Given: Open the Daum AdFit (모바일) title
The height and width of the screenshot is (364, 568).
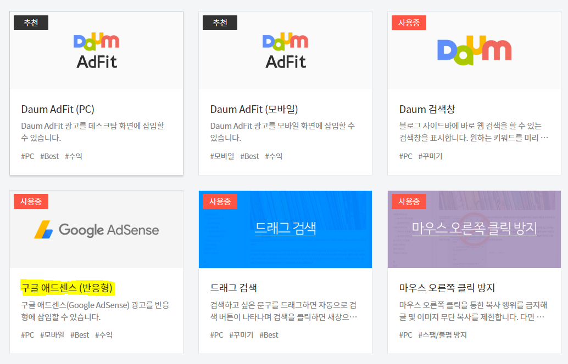Looking at the screenshot, I should pyautogui.click(x=254, y=109).
